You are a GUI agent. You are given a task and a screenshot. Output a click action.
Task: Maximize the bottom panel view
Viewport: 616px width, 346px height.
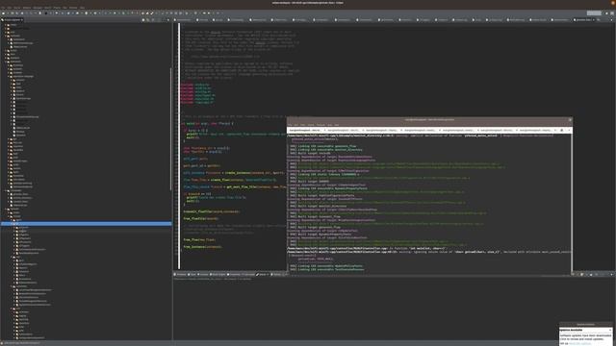pos(612,275)
